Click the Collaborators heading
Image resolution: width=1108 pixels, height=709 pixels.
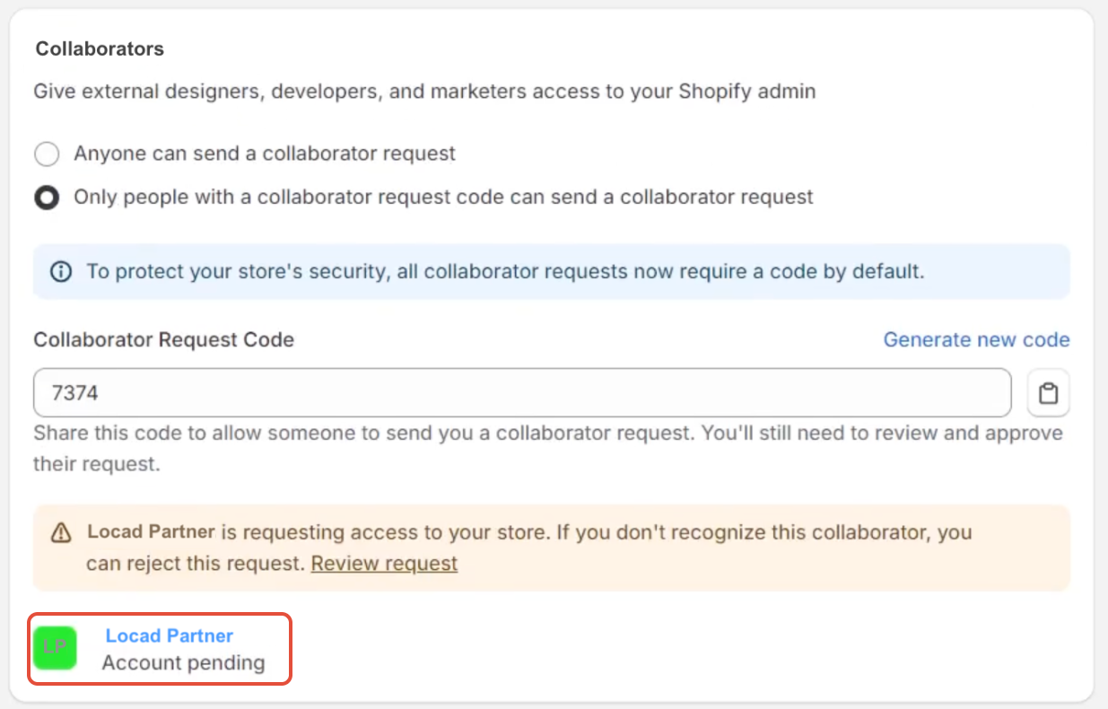click(x=100, y=48)
